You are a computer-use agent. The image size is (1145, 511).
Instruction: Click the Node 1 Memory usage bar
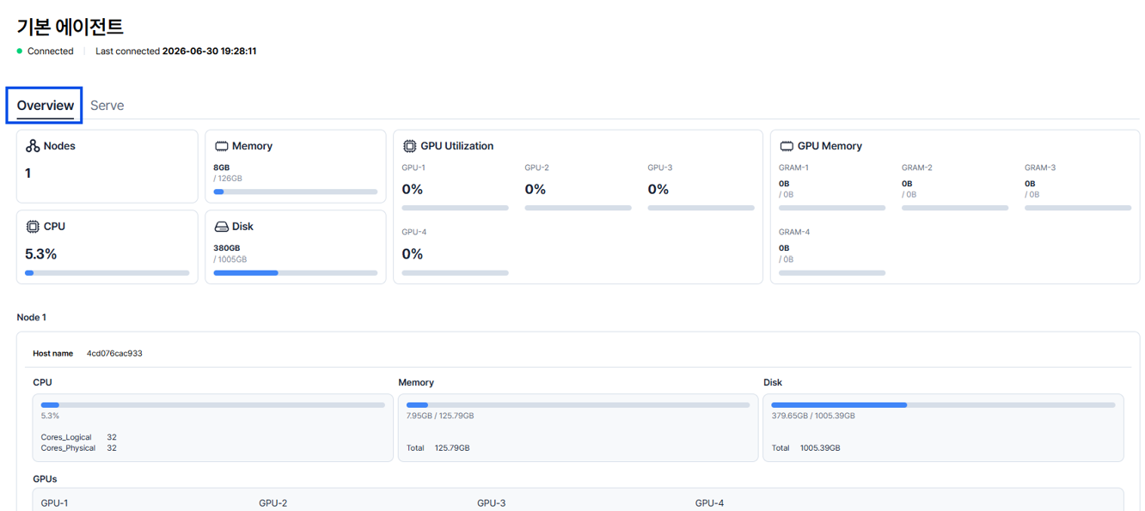(x=578, y=405)
